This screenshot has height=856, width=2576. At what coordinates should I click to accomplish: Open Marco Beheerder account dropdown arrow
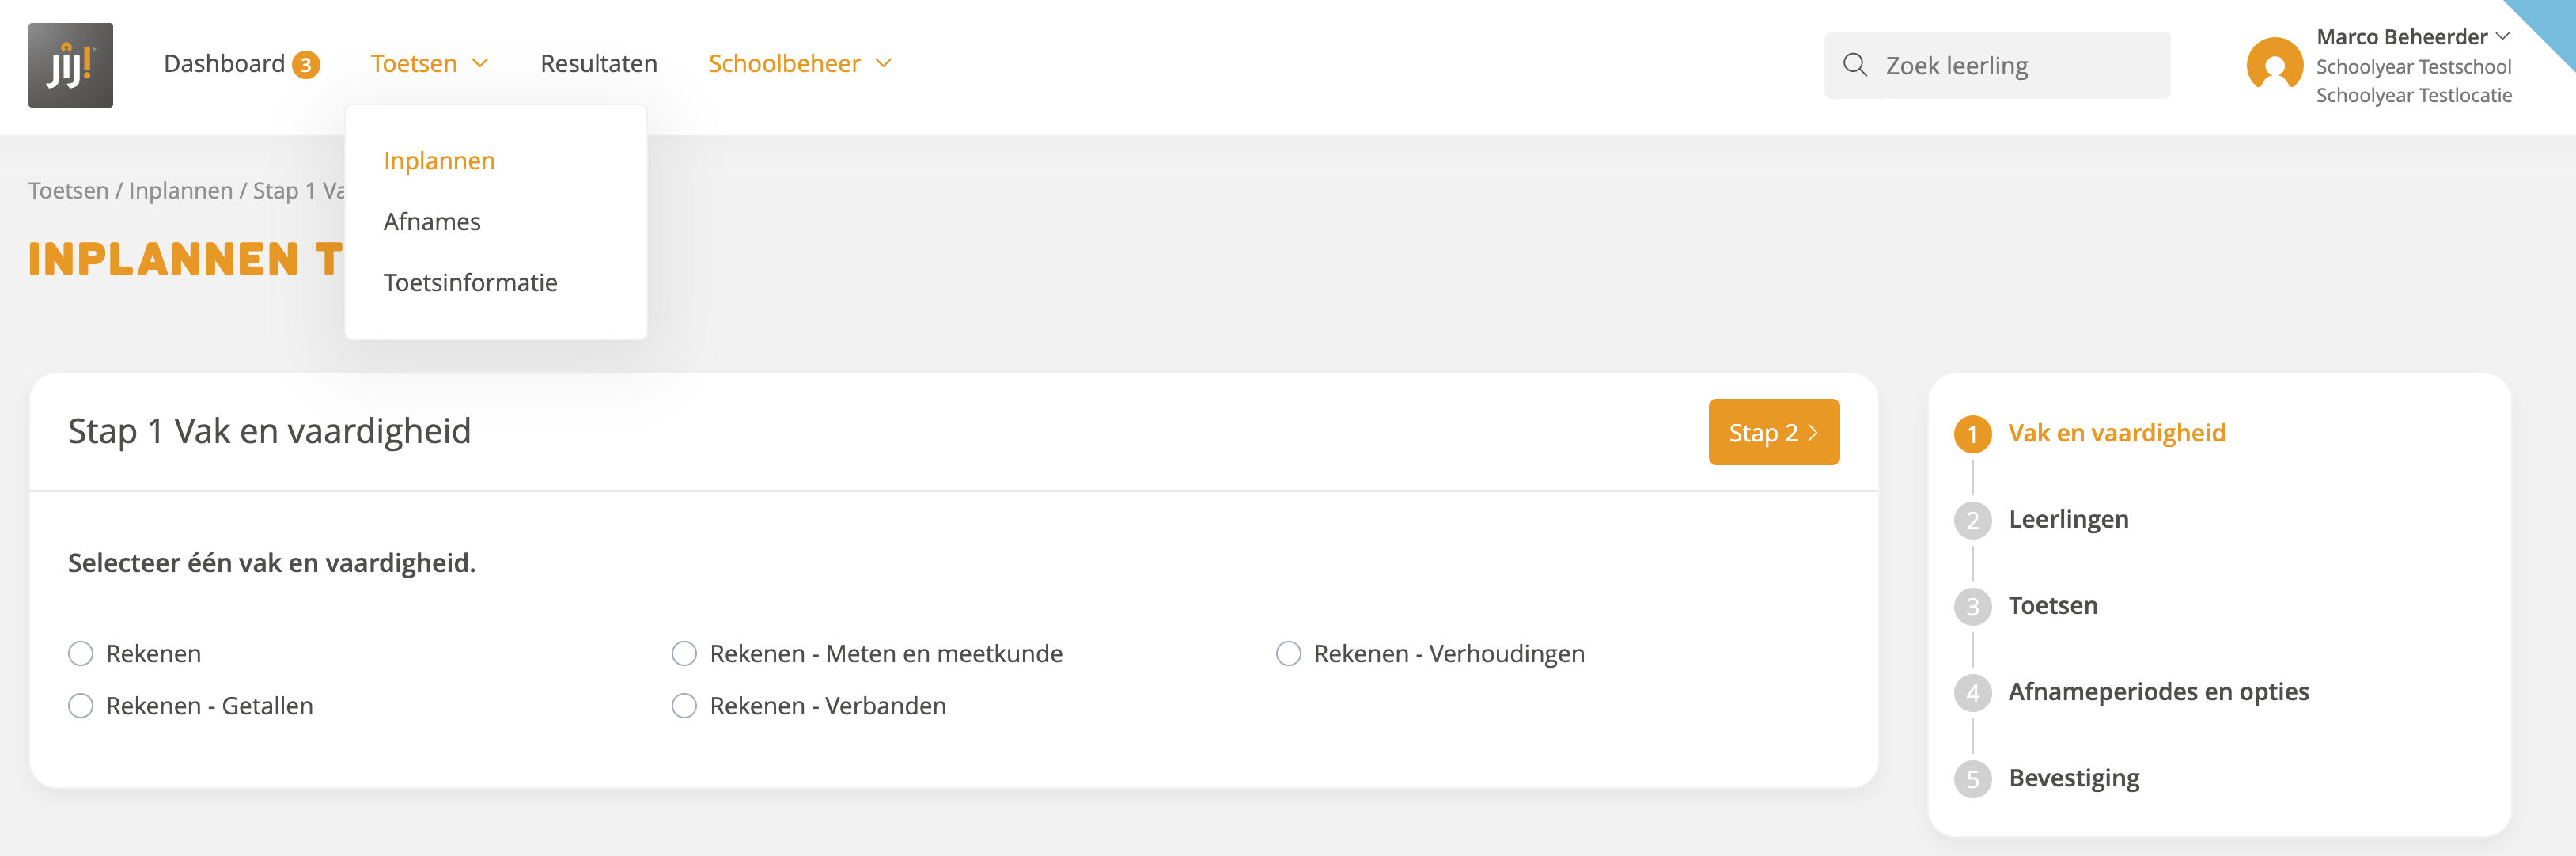[x=2502, y=37]
